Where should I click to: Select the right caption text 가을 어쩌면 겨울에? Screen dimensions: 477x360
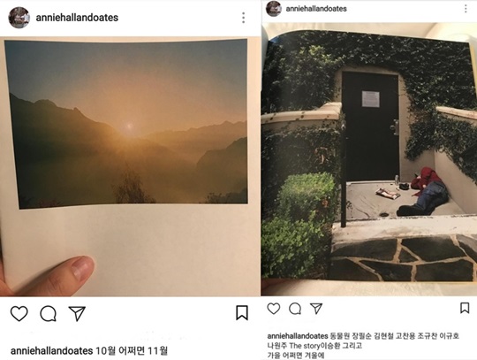pos(296,355)
